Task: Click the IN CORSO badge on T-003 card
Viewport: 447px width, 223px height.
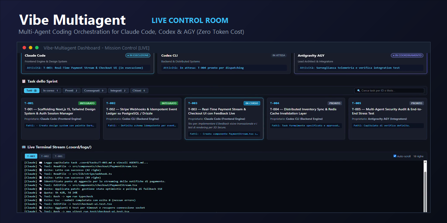Action: tap(252, 103)
